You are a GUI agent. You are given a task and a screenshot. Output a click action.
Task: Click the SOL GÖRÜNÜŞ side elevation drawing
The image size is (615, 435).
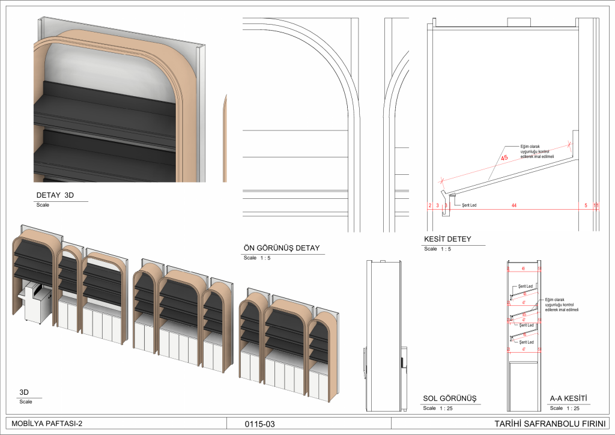tap(384, 335)
